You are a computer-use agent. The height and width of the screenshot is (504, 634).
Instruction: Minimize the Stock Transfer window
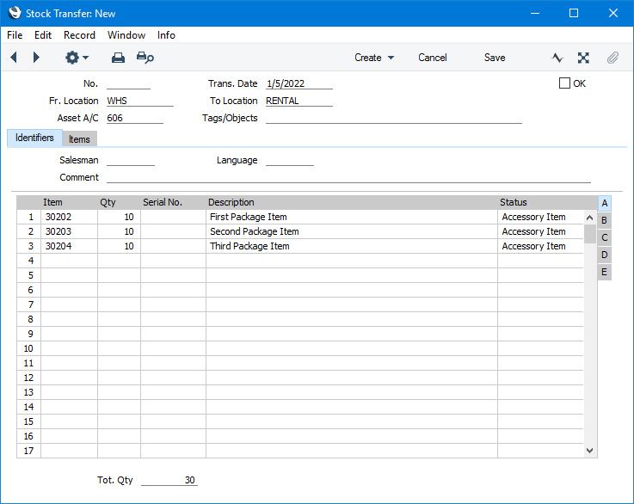(535, 14)
